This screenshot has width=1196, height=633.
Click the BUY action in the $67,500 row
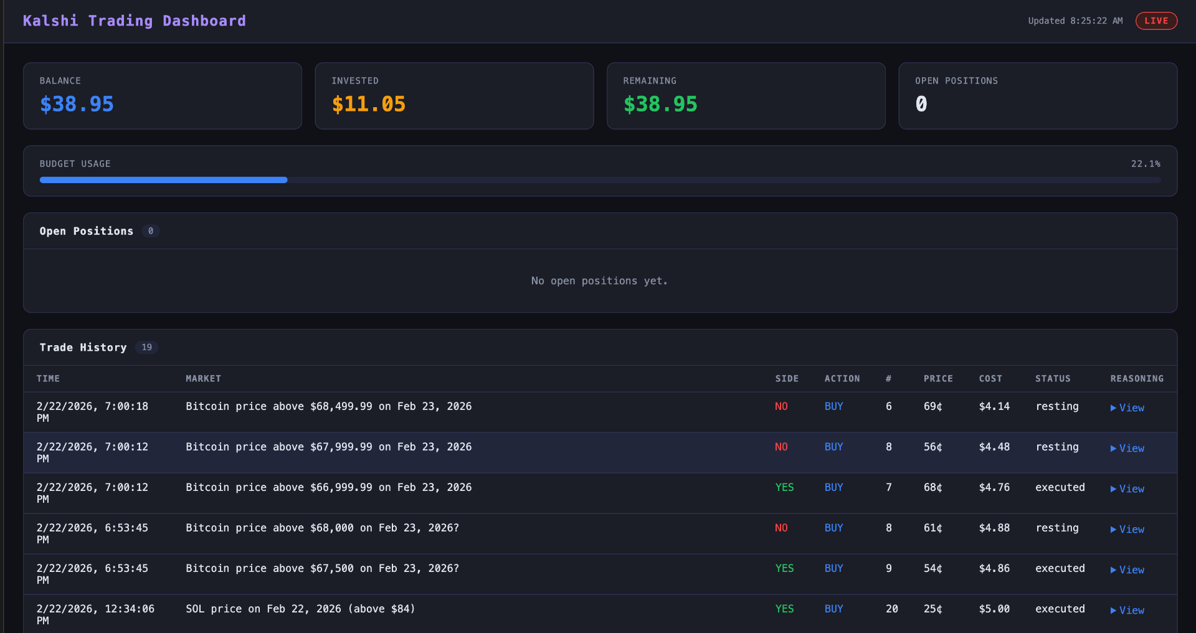pos(833,568)
